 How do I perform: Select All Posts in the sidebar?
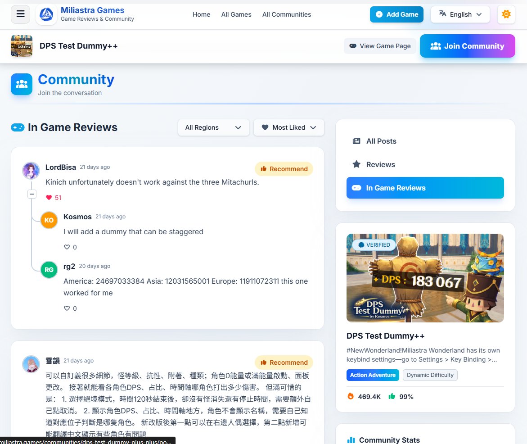point(425,141)
